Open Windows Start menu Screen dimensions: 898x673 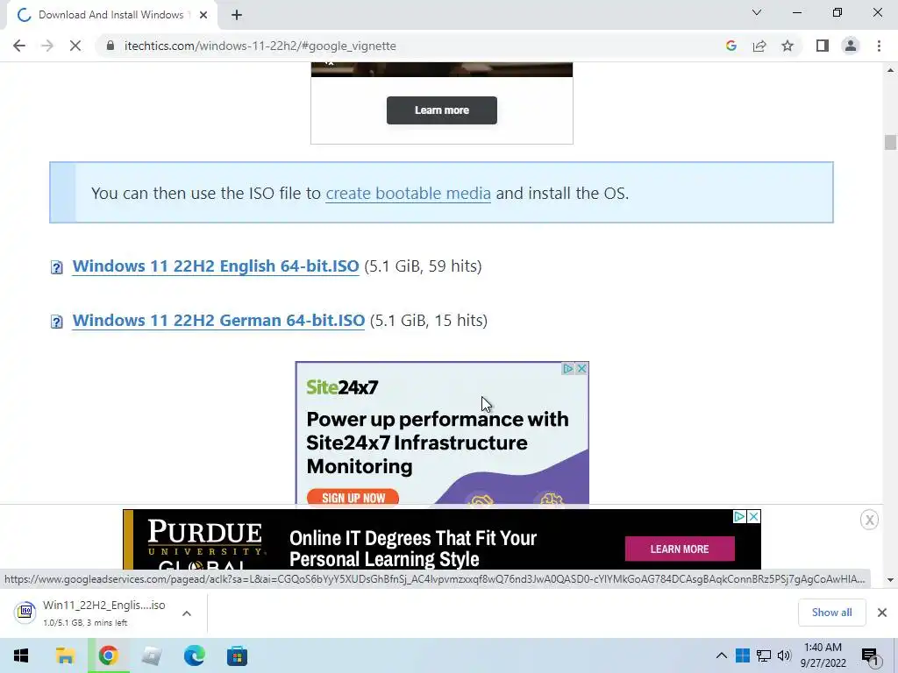pyautogui.click(x=21, y=655)
